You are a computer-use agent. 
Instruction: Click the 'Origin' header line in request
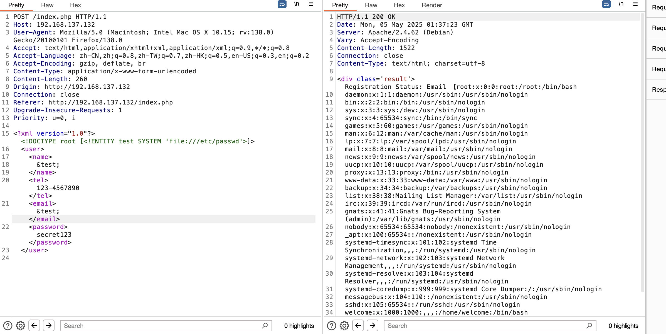pyautogui.click(x=71, y=87)
